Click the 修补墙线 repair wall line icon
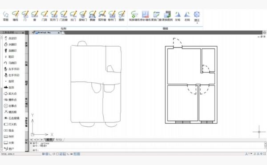267x165 pixels. tap(146, 16)
